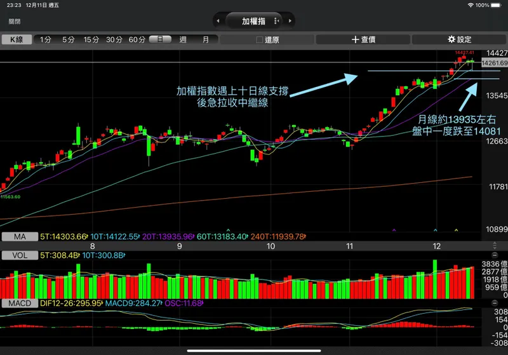This screenshot has width=508, height=355.
Task: Click the 240T:11939.78 moving average value
Action: click(x=278, y=237)
